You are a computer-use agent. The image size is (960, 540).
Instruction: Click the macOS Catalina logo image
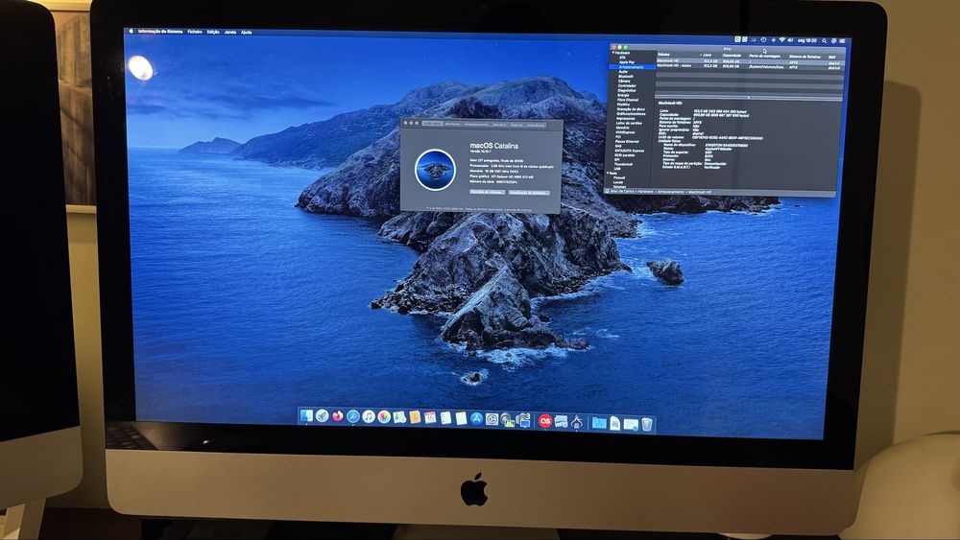click(435, 170)
